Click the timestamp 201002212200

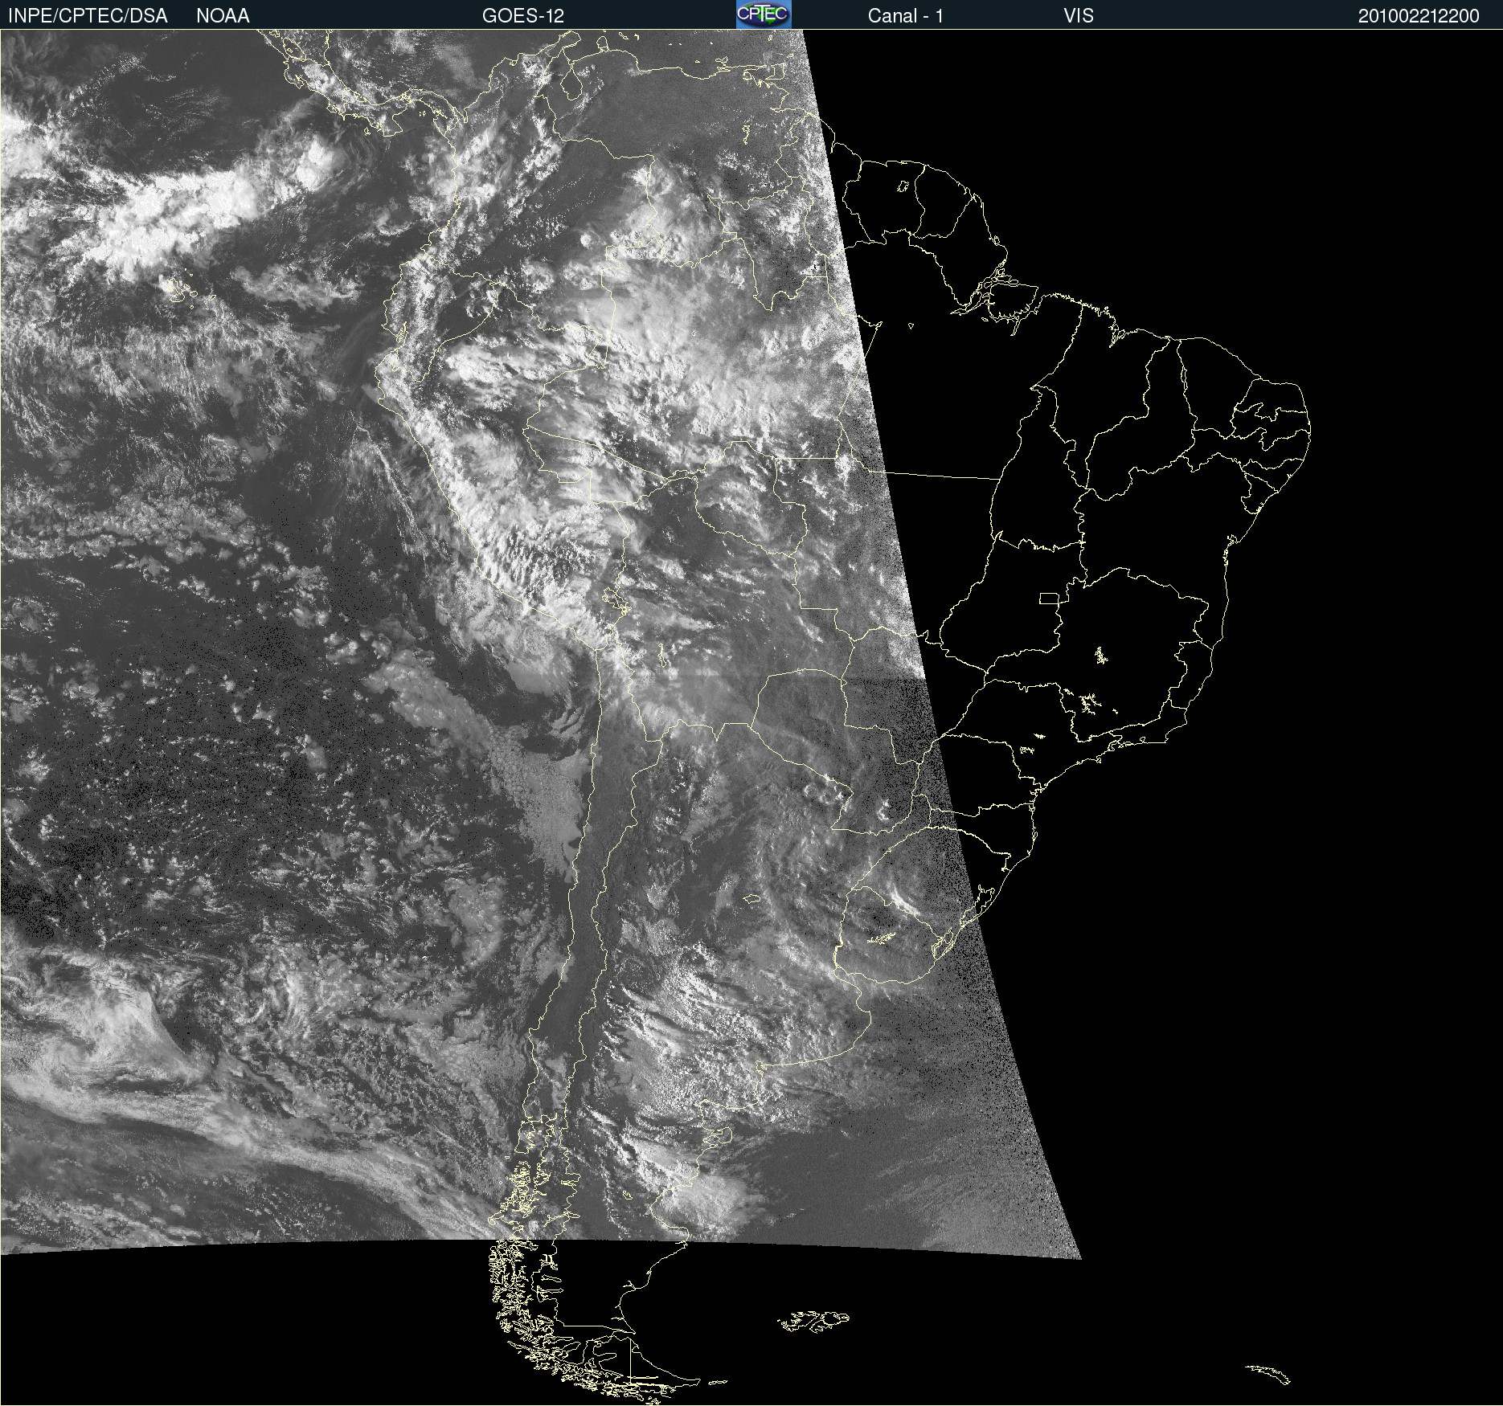pyautogui.click(x=1419, y=16)
